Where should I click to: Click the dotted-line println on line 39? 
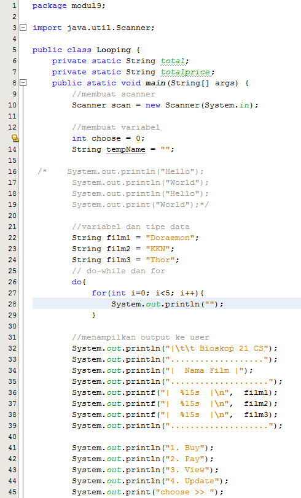(177, 426)
